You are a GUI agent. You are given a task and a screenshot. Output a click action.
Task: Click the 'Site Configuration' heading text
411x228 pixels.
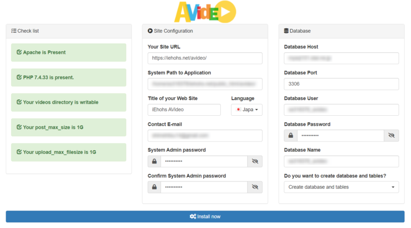click(173, 31)
